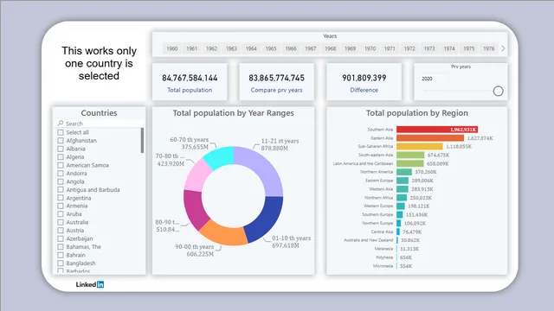
Task: Check the Bahamas, The checkbox
Action: (61, 247)
